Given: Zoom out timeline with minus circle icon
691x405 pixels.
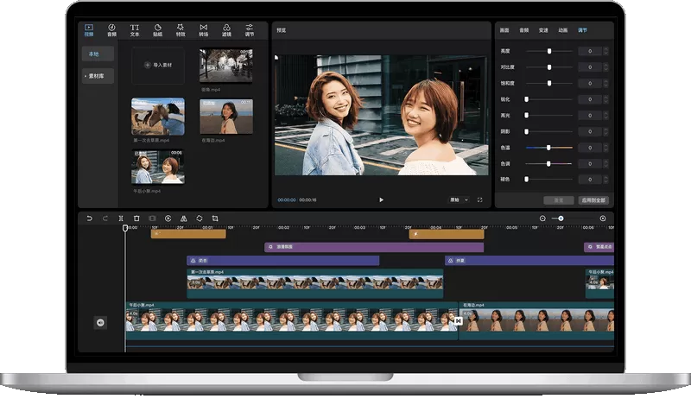Looking at the screenshot, I should (x=542, y=218).
